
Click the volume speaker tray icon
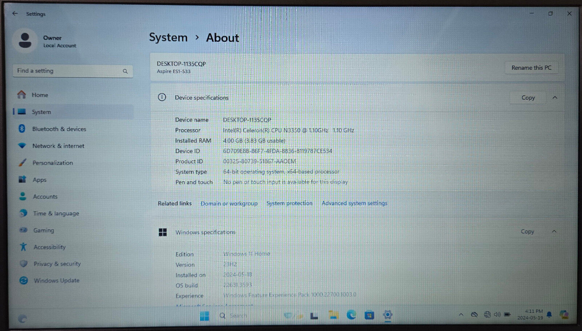pos(497,314)
